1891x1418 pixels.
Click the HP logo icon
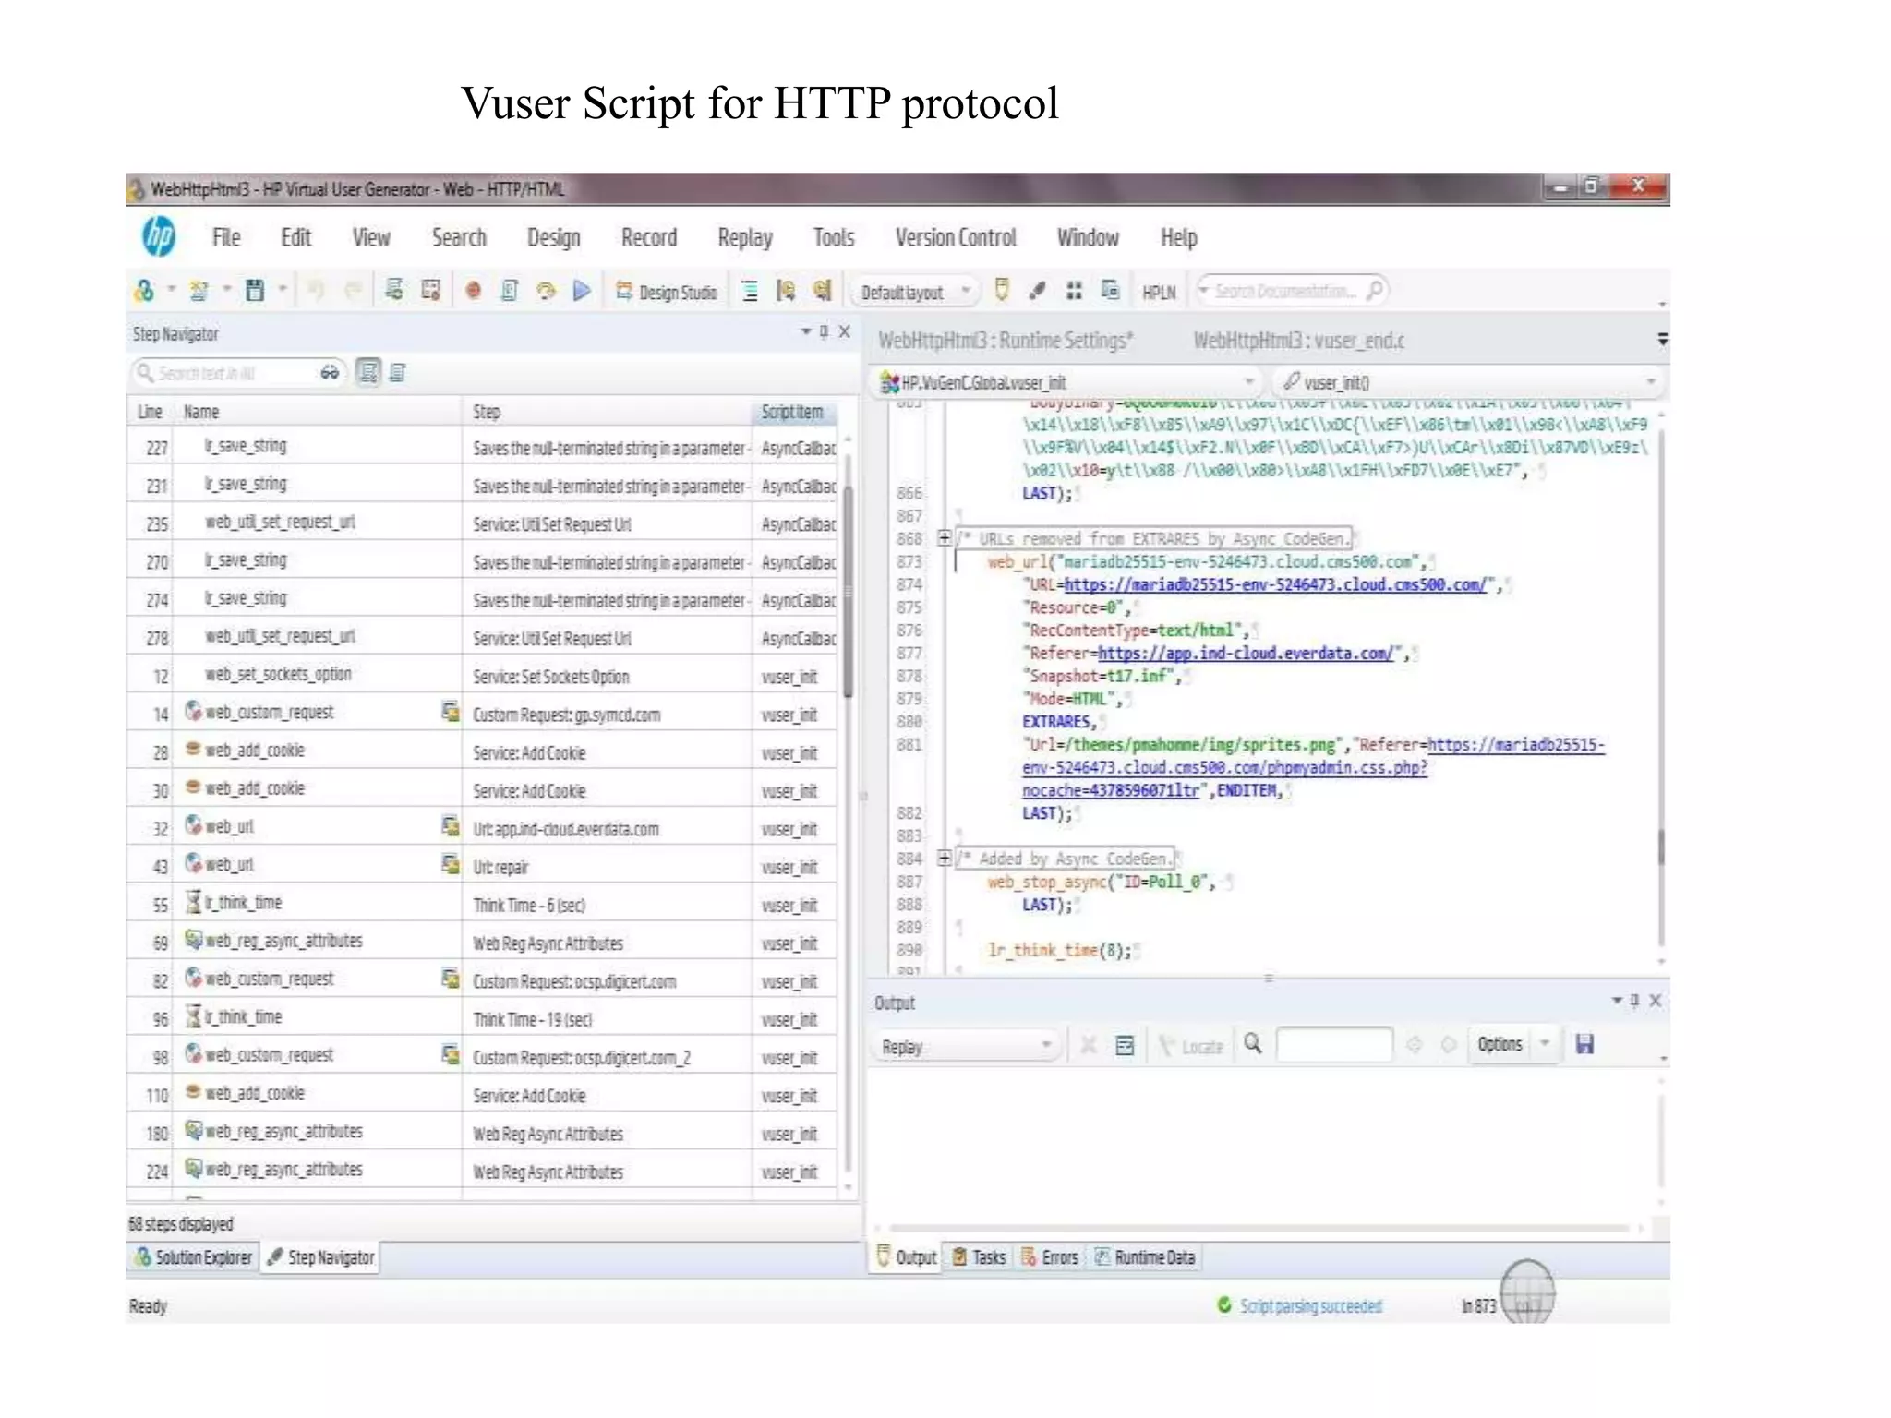(159, 237)
